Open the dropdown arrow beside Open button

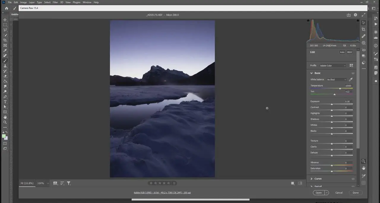coord(327,193)
